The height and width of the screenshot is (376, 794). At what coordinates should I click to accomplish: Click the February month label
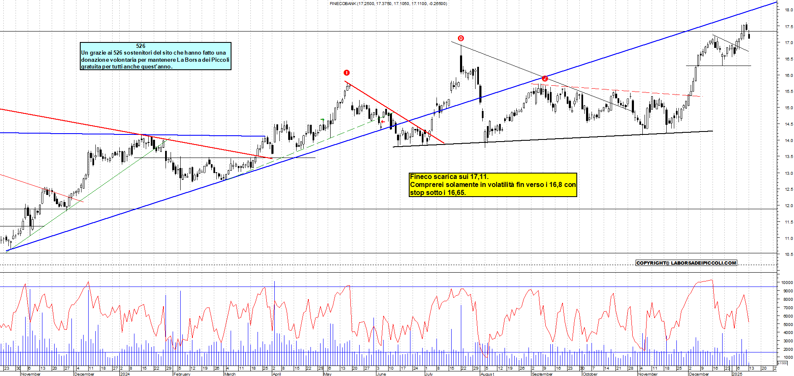[182, 374]
